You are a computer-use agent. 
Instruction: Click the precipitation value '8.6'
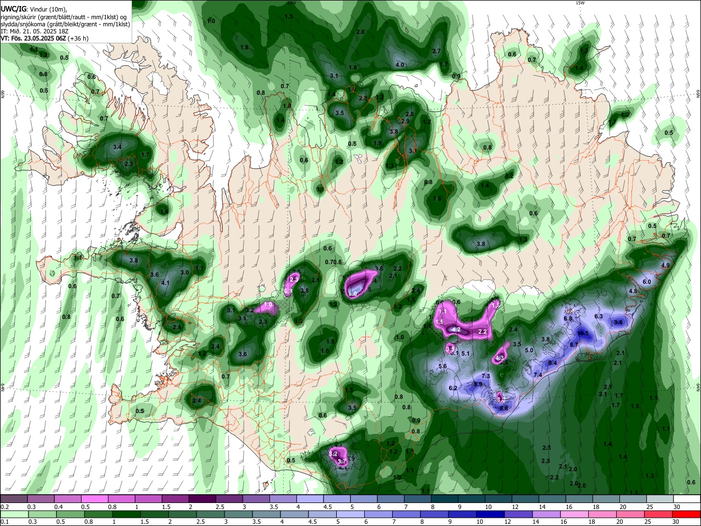click(x=504, y=408)
